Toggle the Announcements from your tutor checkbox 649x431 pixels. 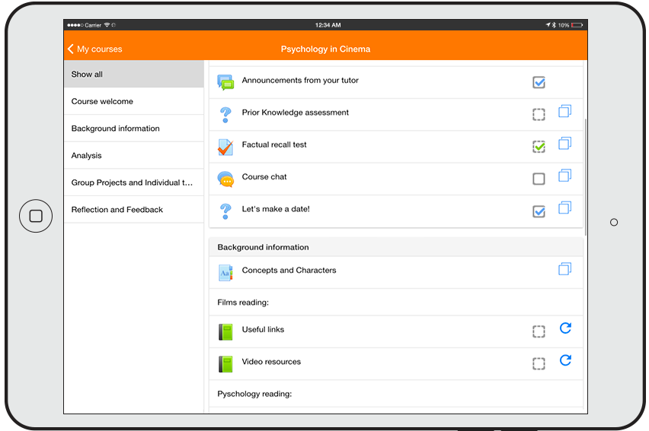click(539, 82)
